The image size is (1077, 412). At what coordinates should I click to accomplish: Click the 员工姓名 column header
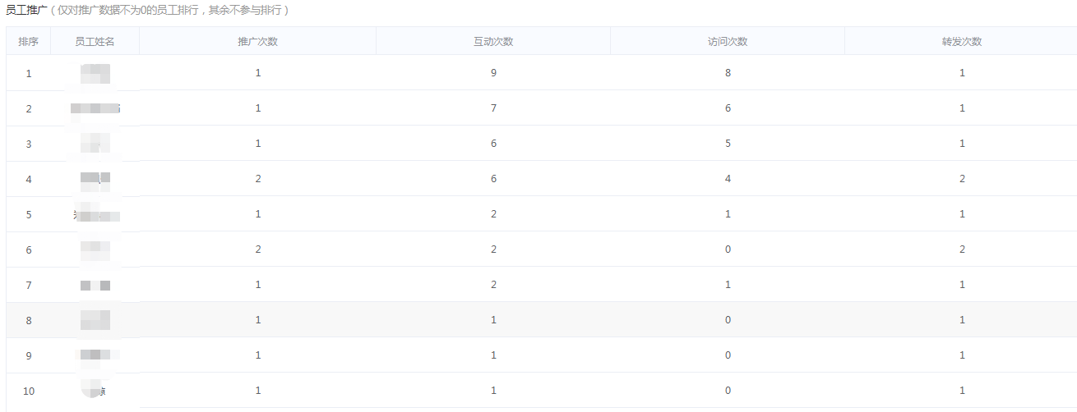pos(95,42)
